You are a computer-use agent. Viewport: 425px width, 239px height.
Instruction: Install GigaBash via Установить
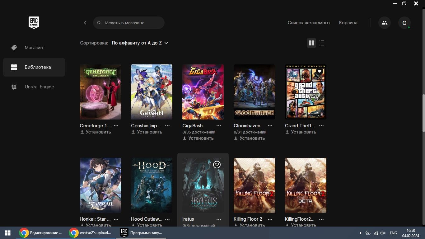coord(198,138)
